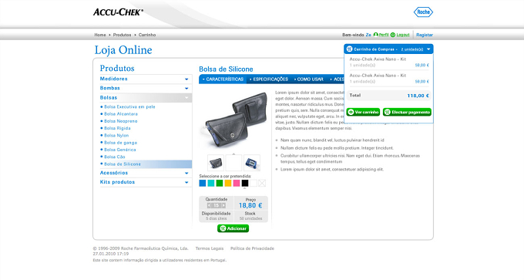The width and height of the screenshot is (524, 280).
Task: Open Bolsa Cão
Action: 115,157
